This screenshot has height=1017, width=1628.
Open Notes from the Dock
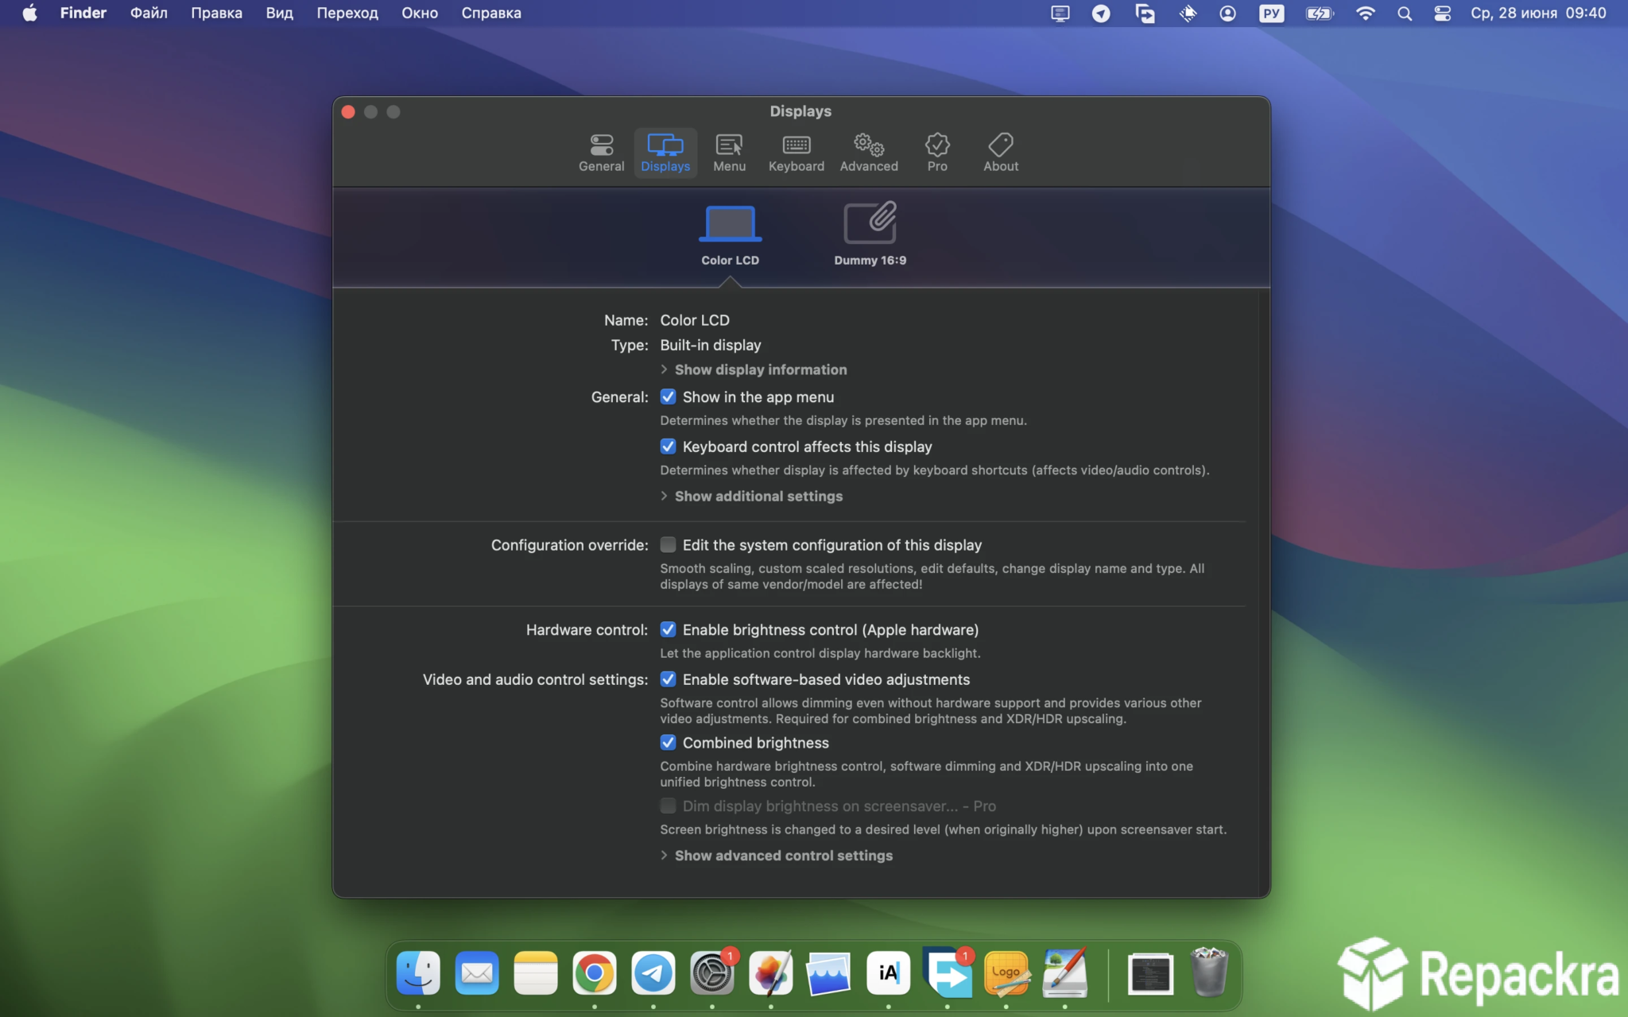point(536,973)
